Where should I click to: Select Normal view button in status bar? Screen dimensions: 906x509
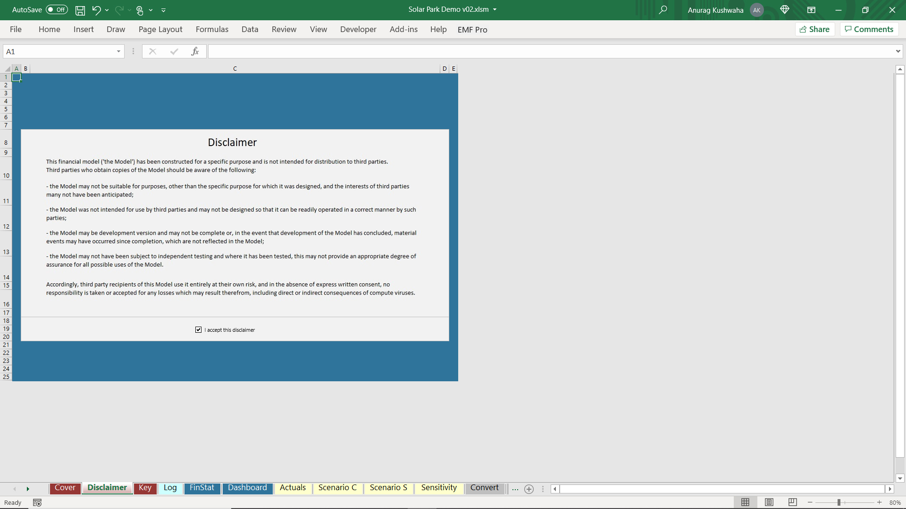tap(746, 502)
